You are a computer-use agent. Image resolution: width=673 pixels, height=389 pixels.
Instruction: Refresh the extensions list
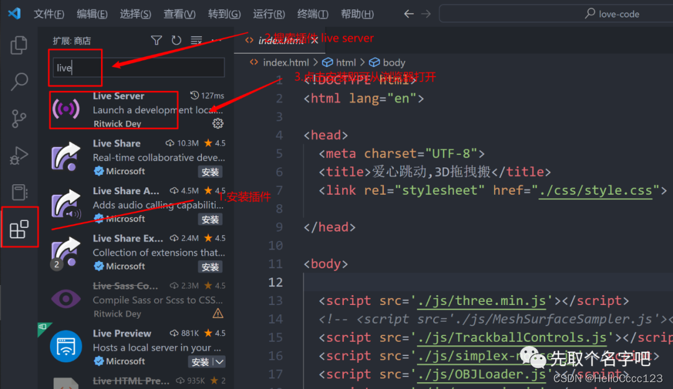tap(176, 40)
